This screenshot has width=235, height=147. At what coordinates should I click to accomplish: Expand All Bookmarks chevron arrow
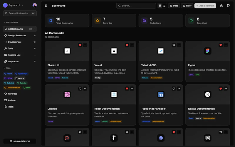pyautogui.click(x=34, y=29)
